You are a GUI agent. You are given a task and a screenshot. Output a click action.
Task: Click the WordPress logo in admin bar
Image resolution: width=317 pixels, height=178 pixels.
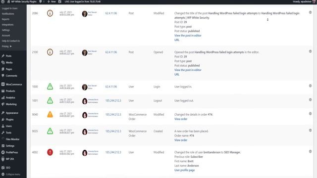[3, 1]
